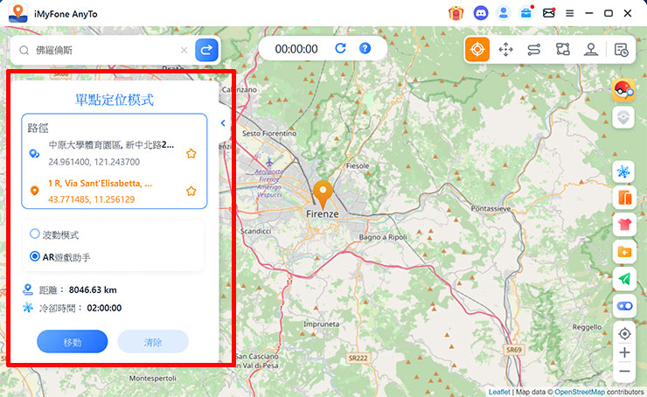This screenshot has width=647, height=397.
Task: Click the go arrow button beside search
Action: click(x=206, y=50)
